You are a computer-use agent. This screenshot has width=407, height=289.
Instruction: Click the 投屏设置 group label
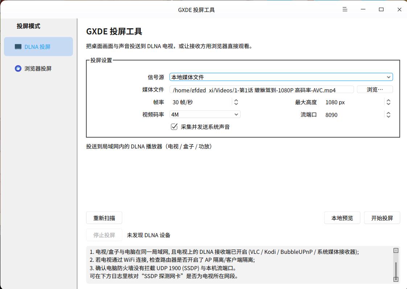point(101,60)
